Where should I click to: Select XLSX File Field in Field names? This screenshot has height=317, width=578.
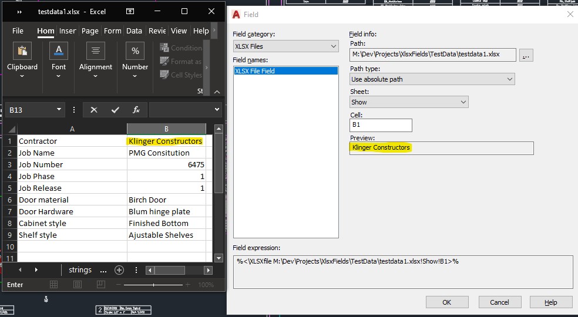[285, 71]
